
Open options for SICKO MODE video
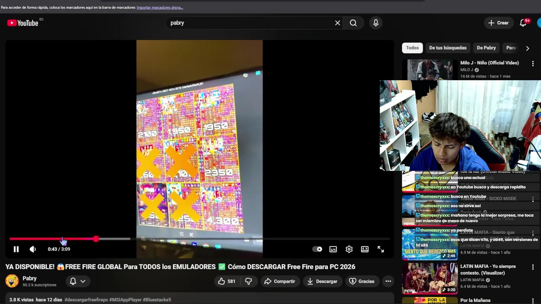(x=533, y=199)
